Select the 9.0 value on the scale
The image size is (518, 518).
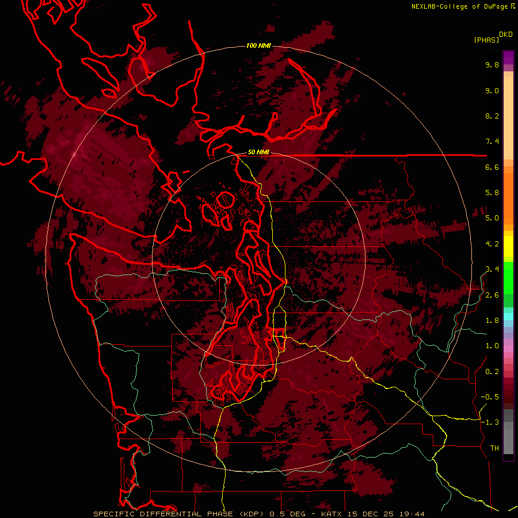tap(492, 90)
